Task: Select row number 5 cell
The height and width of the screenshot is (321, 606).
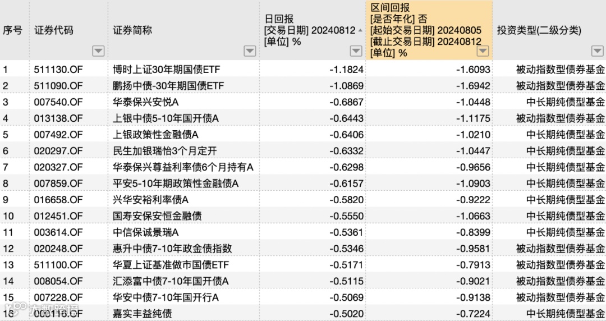Action: [6, 135]
